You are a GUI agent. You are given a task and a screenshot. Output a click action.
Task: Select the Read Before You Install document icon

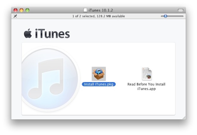click(147, 74)
